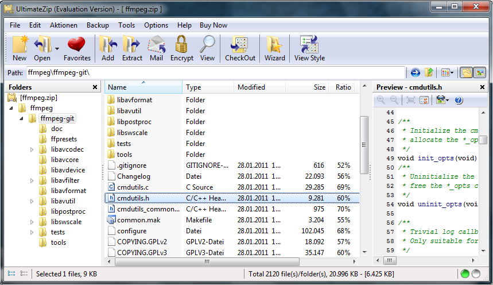The width and height of the screenshot is (493, 285).
Task: Click the Add files toolbar icon
Action: coord(108,48)
